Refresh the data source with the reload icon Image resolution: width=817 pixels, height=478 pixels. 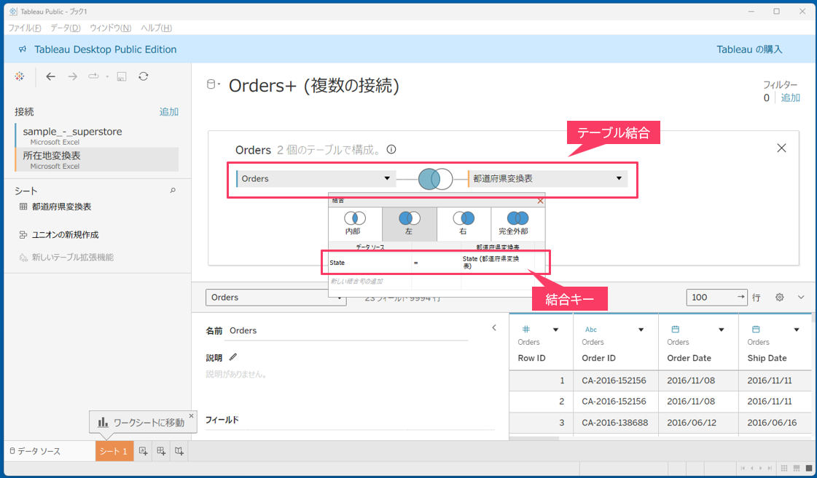tap(144, 76)
